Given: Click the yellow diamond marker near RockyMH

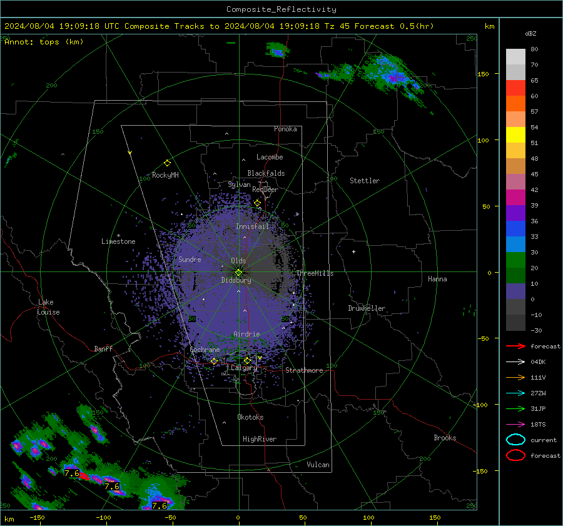Looking at the screenshot, I should click(x=167, y=163).
